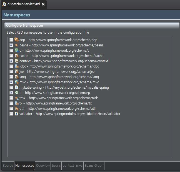This screenshot has height=172, width=180.
Task: Uncheck the beans namespace checkbox
Action: 11,45
